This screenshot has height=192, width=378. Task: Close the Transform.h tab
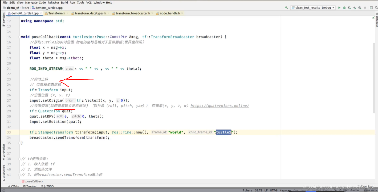point(67,13)
